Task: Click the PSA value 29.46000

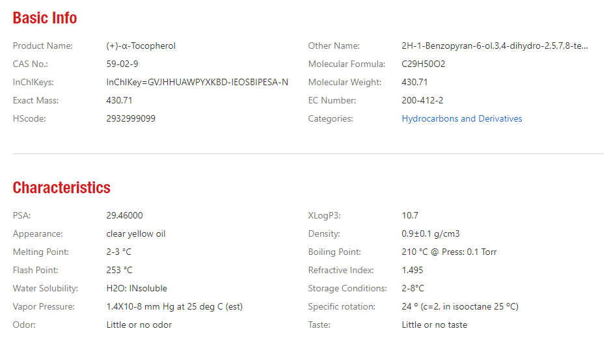Action: pos(124,216)
